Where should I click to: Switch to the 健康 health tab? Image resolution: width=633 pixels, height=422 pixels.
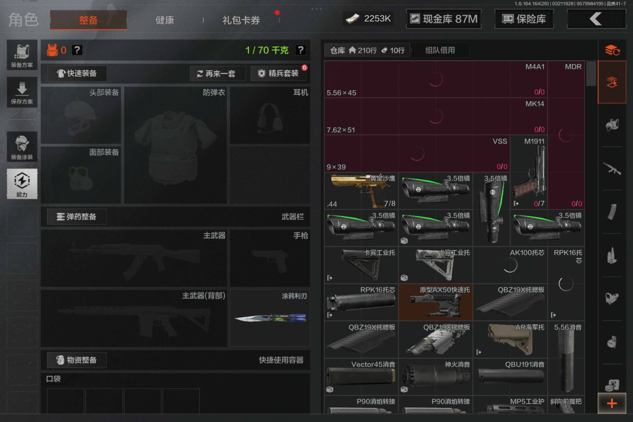[x=165, y=20]
